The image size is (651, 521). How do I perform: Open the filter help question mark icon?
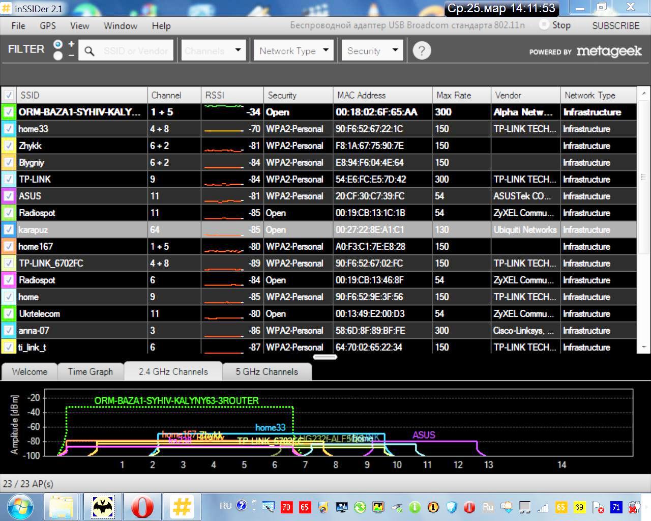422,50
